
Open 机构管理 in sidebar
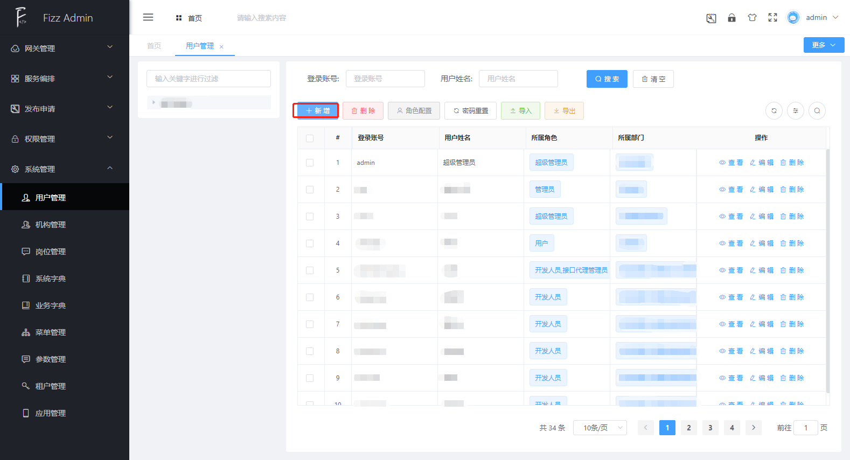click(65, 225)
